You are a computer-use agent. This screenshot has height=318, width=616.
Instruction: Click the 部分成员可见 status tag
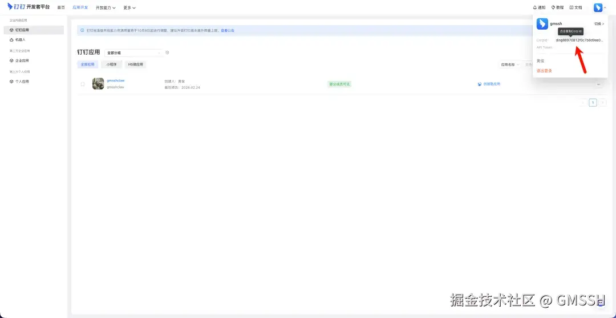coord(339,84)
